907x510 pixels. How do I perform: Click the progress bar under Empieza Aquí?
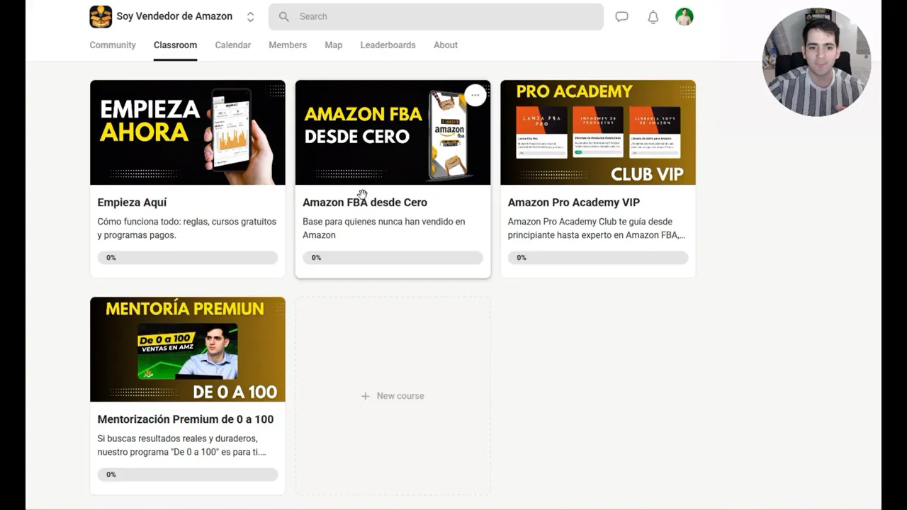(188, 258)
